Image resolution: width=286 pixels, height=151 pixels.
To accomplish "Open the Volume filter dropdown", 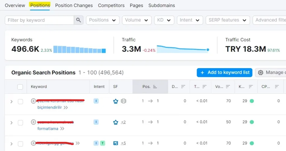I will (137, 20).
